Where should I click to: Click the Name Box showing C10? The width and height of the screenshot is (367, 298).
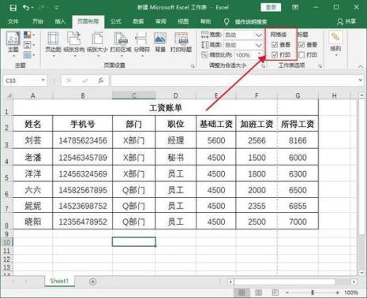click(21, 80)
